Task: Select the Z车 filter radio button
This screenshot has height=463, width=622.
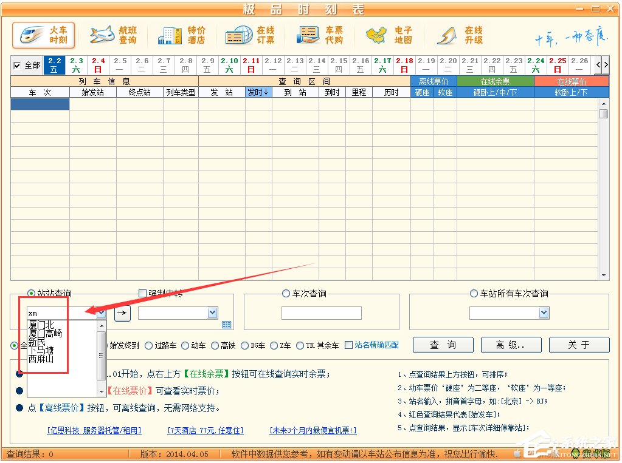Action: pyautogui.click(x=274, y=346)
